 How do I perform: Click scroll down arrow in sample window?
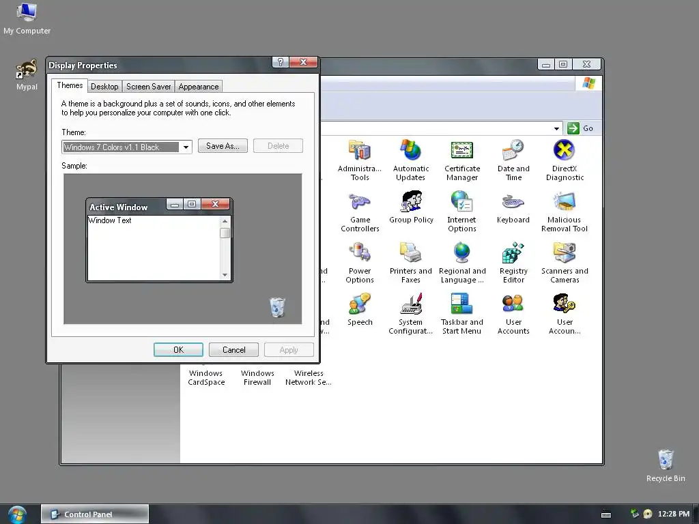(x=225, y=275)
